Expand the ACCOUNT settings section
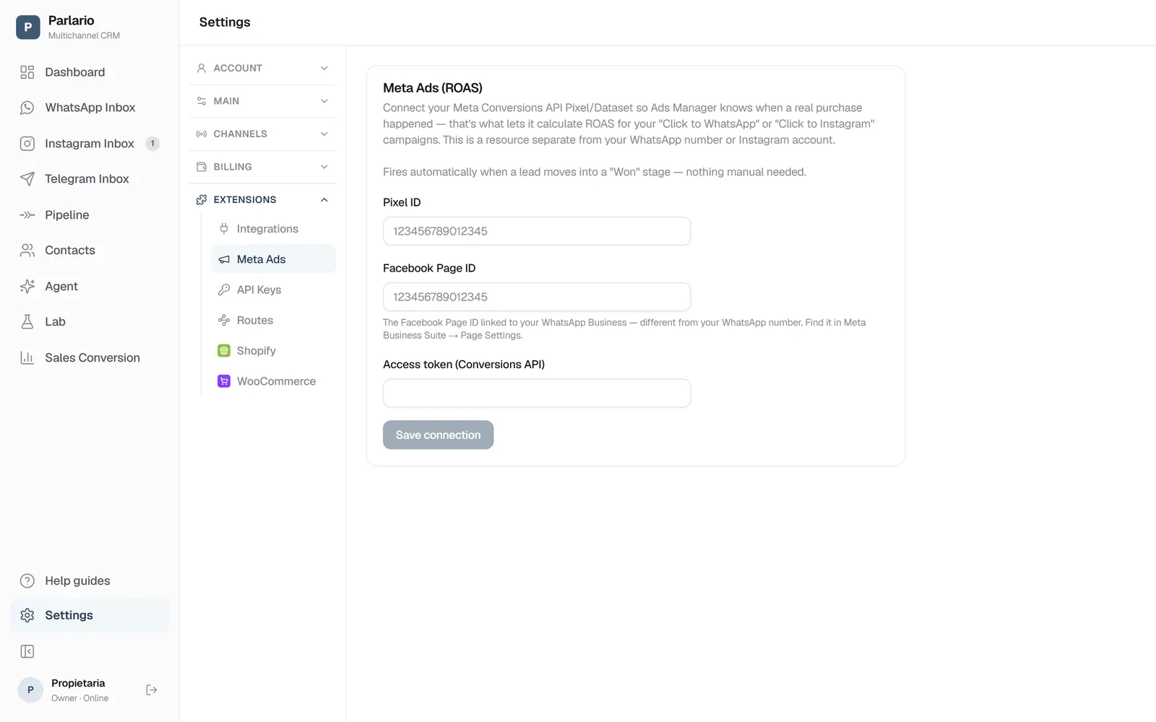The height and width of the screenshot is (722, 1156). [x=263, y=68]
